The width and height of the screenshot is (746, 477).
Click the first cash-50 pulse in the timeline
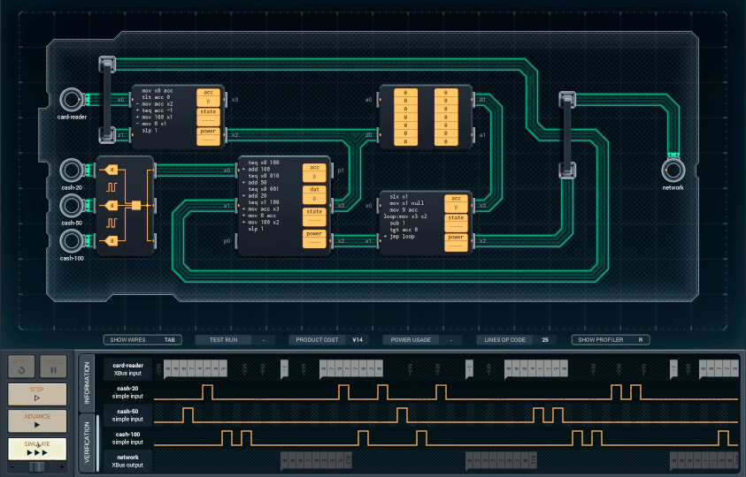tap(188, 415)
